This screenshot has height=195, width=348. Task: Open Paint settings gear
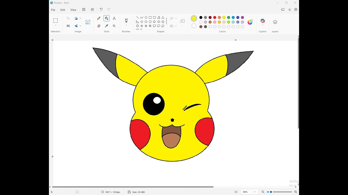(296, 9)
